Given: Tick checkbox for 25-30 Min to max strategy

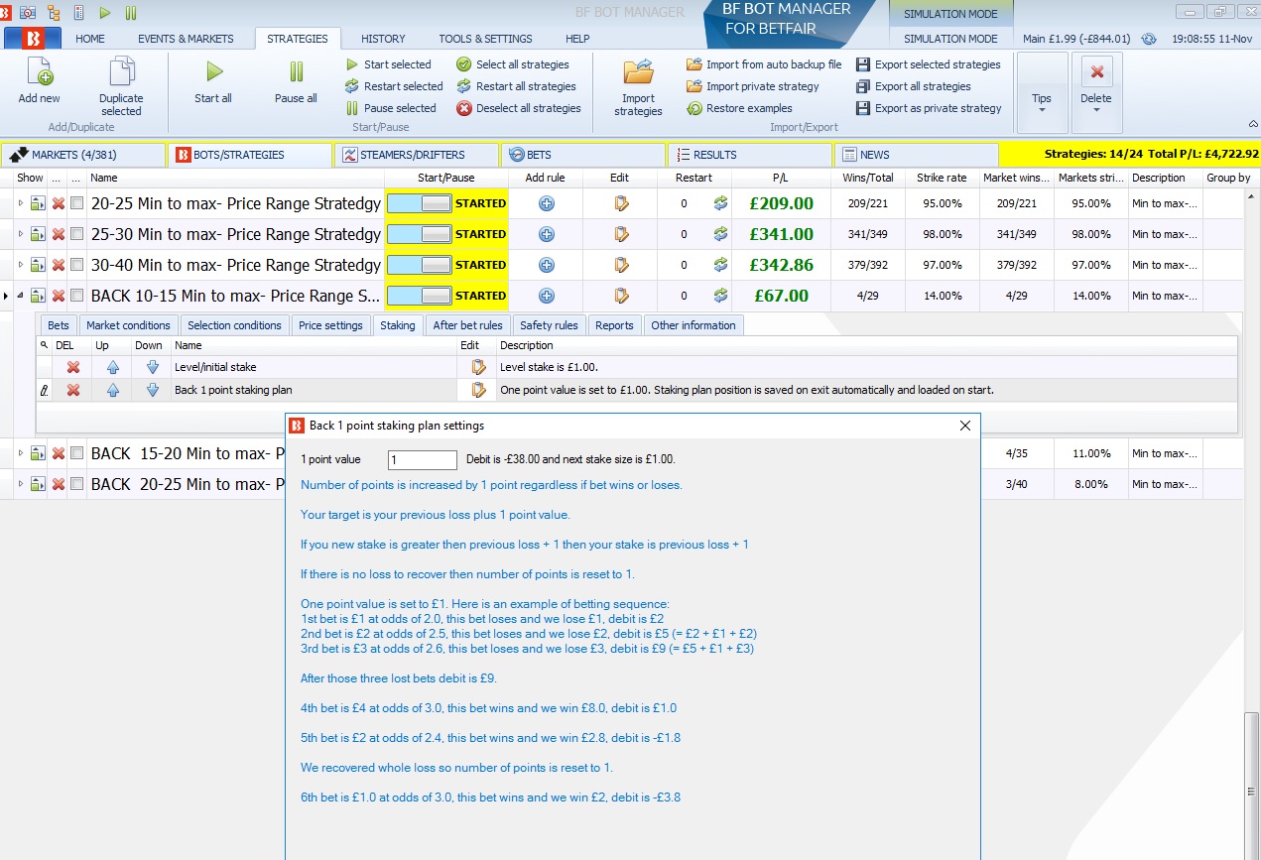Looking at the screenshot, I should click(x=76, y=234).
